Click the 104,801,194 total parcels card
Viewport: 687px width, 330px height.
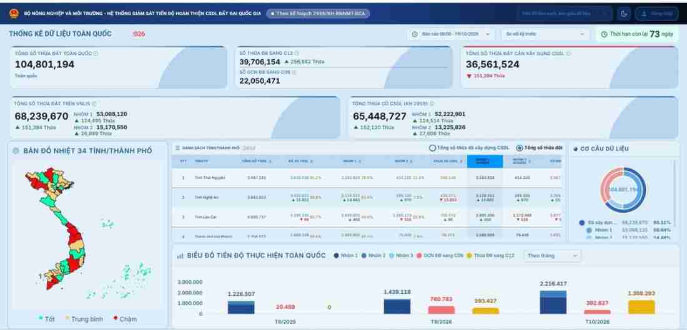click(119, 67)
